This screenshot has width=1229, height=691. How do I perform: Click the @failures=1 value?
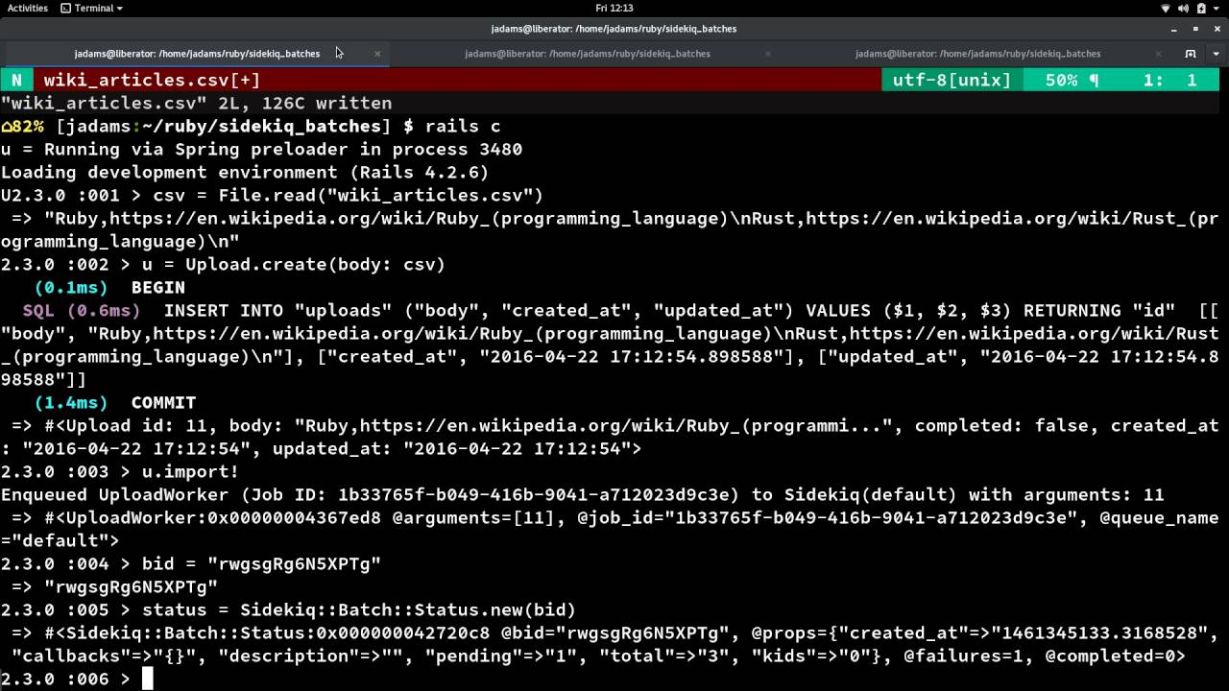coord(969,656)
